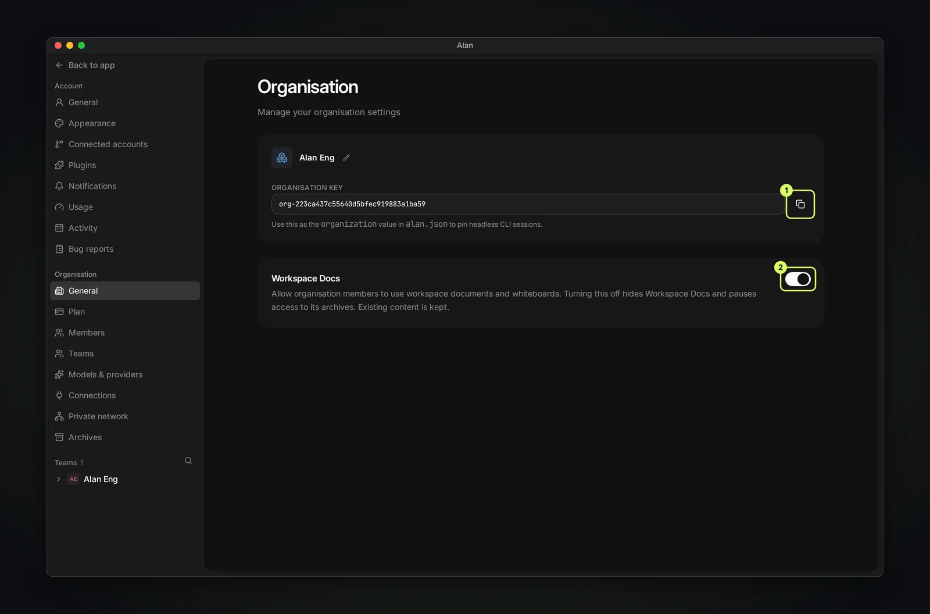Open Connected accounts settings
The width and height of the screenshot is (930, 614).
125,144
